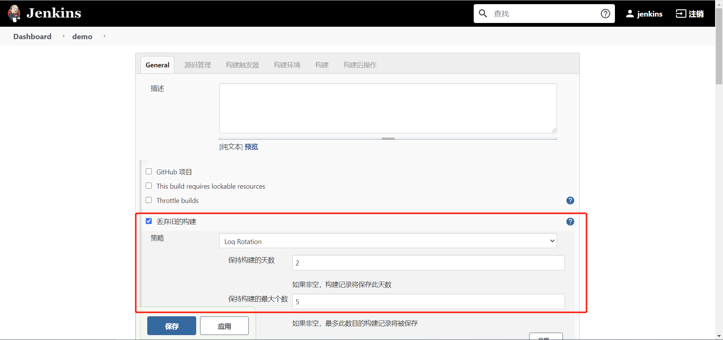The height and width of the screenshot is (340, 723).
Task: Check This build requires lockable resources
Action: (x=149, y=186)
